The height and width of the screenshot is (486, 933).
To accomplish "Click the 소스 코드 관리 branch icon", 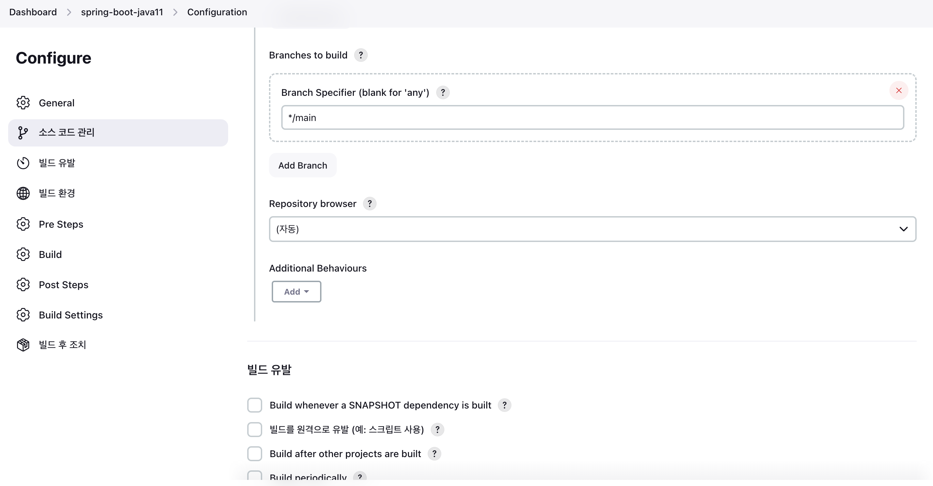I will (23, 133).
